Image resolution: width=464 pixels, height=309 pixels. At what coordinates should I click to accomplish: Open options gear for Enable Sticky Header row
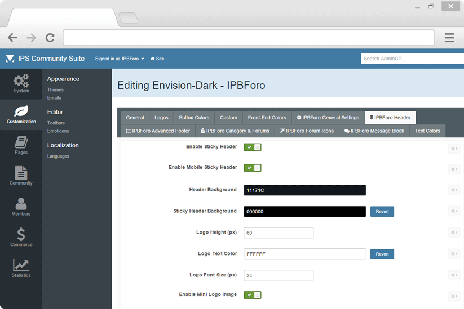pyautogui.click(x=454, y=149)
